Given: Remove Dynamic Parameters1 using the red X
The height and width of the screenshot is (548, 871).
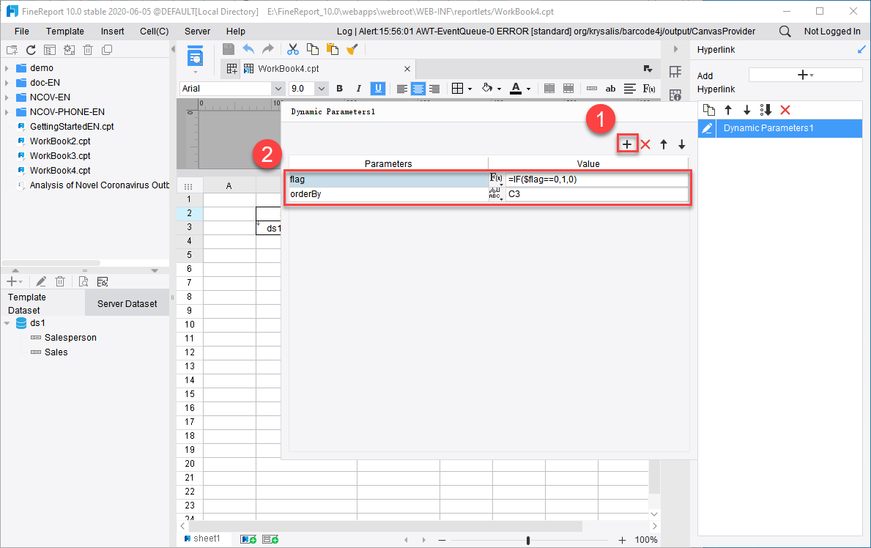Looking at the screenshot, I should 785,109.
